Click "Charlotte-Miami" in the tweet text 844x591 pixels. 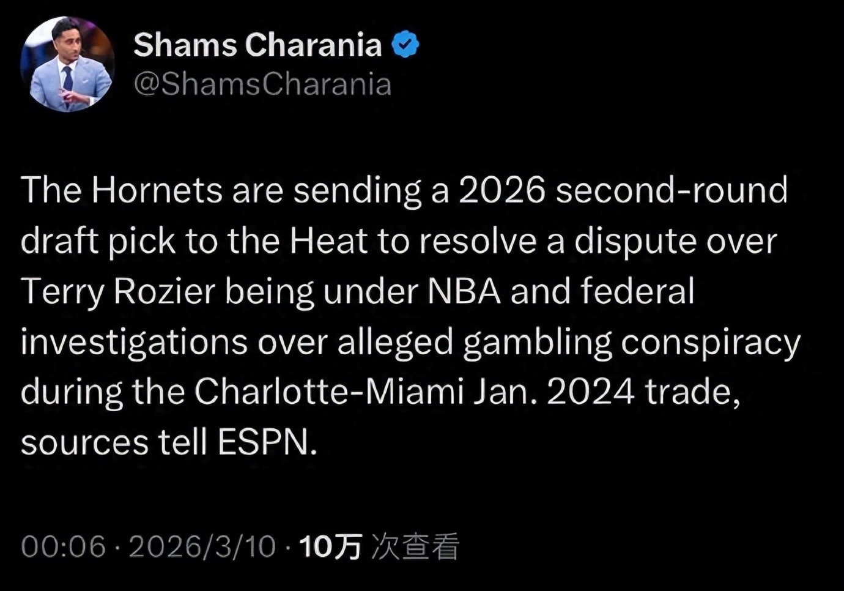[329, 392]
